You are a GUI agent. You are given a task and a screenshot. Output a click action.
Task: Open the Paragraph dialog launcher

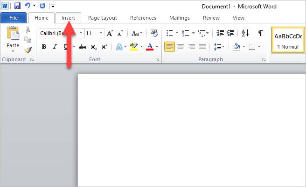(264, 60)
